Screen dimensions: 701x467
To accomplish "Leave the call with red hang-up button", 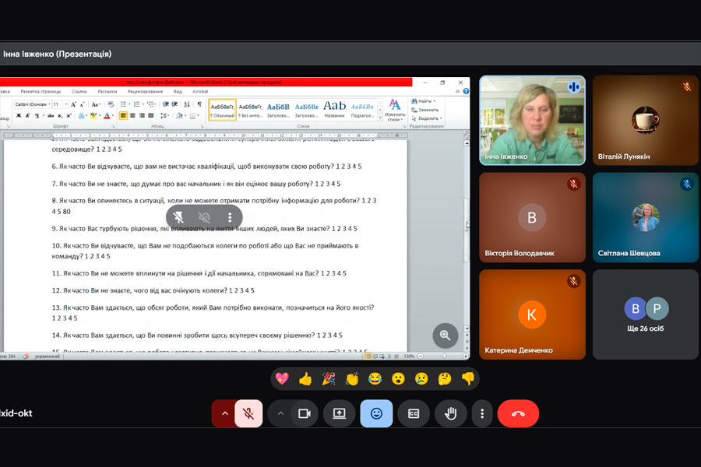I will tap(518, 413).
